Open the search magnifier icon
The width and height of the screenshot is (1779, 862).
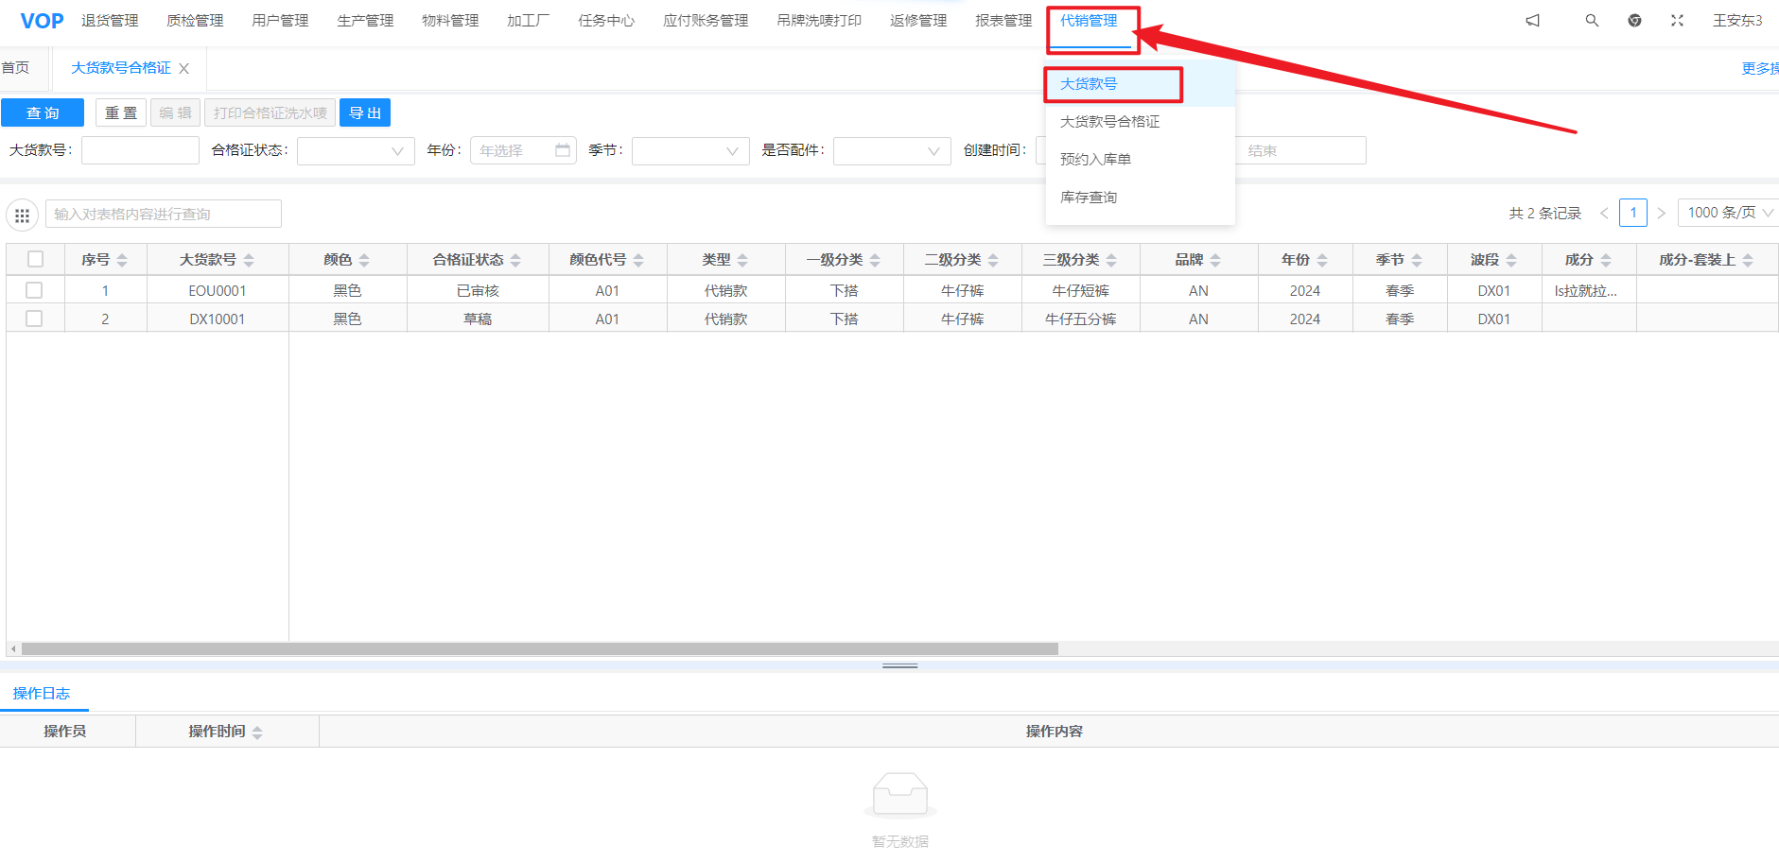(1592, 21)
